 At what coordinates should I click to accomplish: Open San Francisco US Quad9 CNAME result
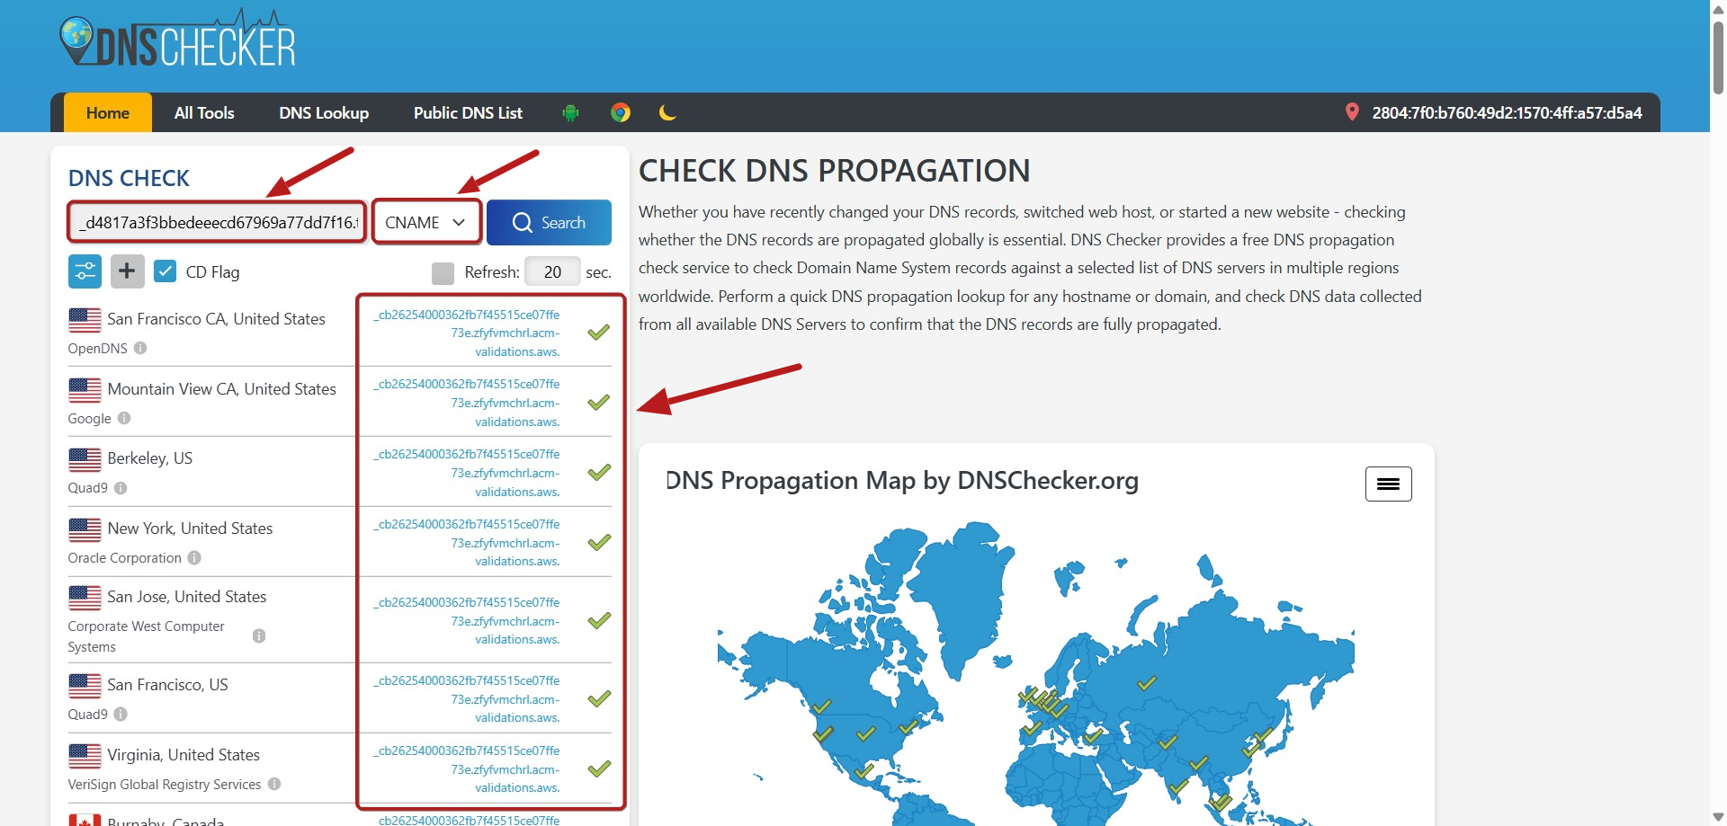point(467,699)
